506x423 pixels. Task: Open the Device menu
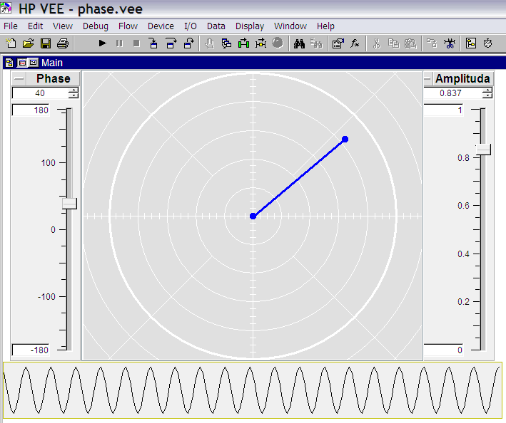coord(161,26)
